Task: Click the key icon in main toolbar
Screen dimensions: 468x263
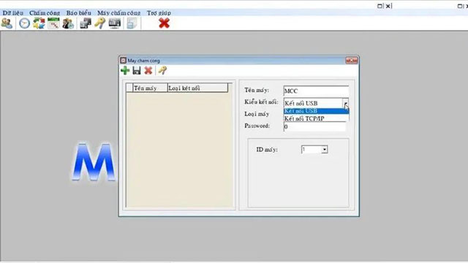Action: [x=100, y=23]
